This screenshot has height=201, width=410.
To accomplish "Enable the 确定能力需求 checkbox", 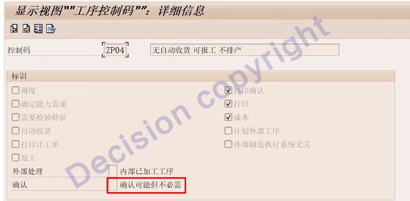I will [x=16, y=104].
